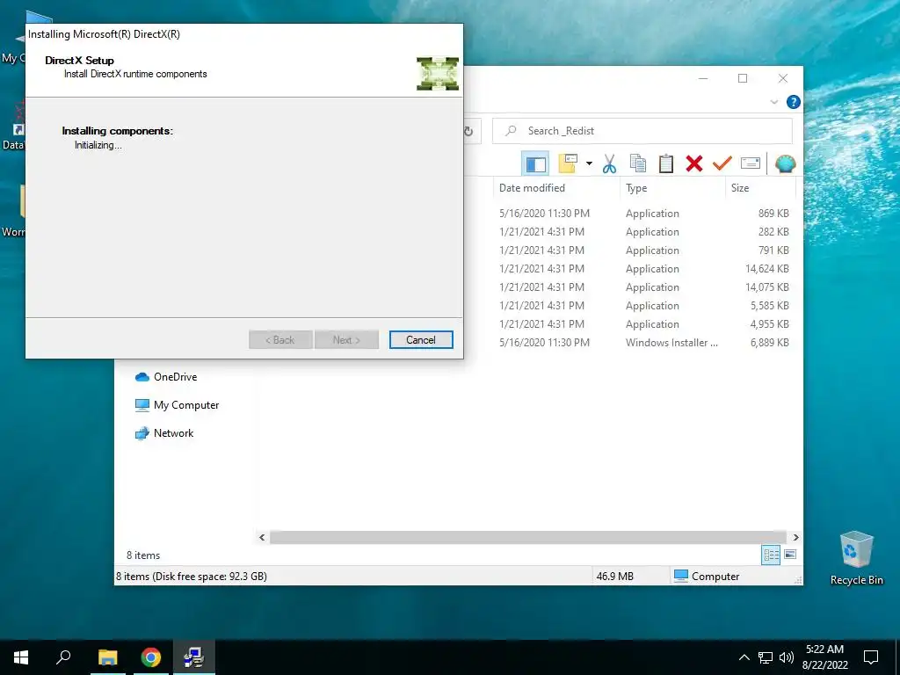Select the 14,624 KB Application file row
Image resolution: width=900 pixels, height=675 pixels.
644,269
